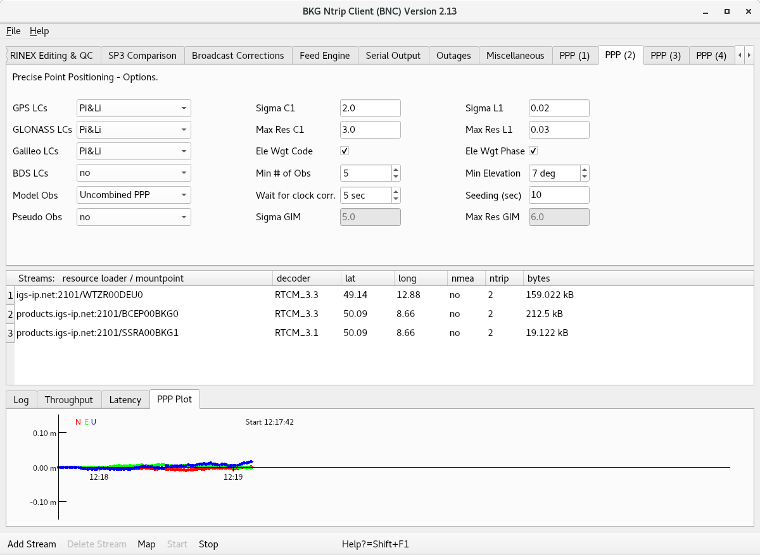Sort streams by the bytes column header
Screen dimensions: 760x555
tap(538, 278)
